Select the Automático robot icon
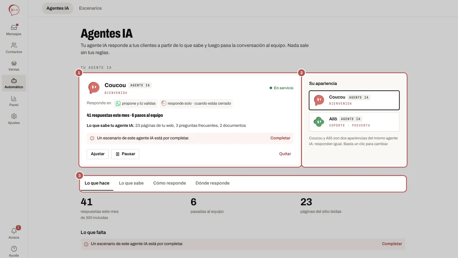The height and width of the screenshot is (258, 458). coord(14,81)
